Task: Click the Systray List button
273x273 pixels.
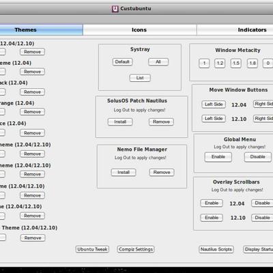Action: click(140, 78)
